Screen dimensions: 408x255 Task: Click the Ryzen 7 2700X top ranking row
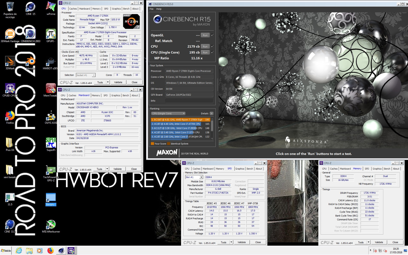coord(180,120)
